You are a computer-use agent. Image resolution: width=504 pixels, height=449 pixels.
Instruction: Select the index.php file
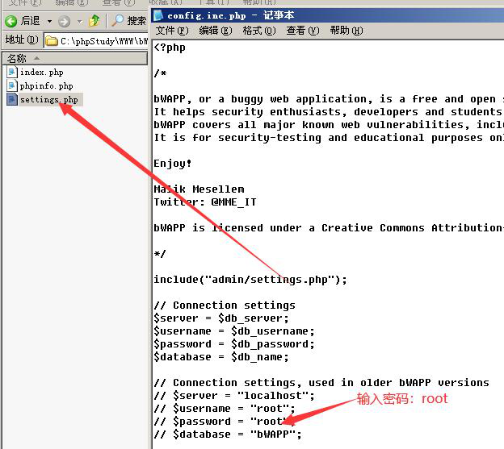coord(42,73)
